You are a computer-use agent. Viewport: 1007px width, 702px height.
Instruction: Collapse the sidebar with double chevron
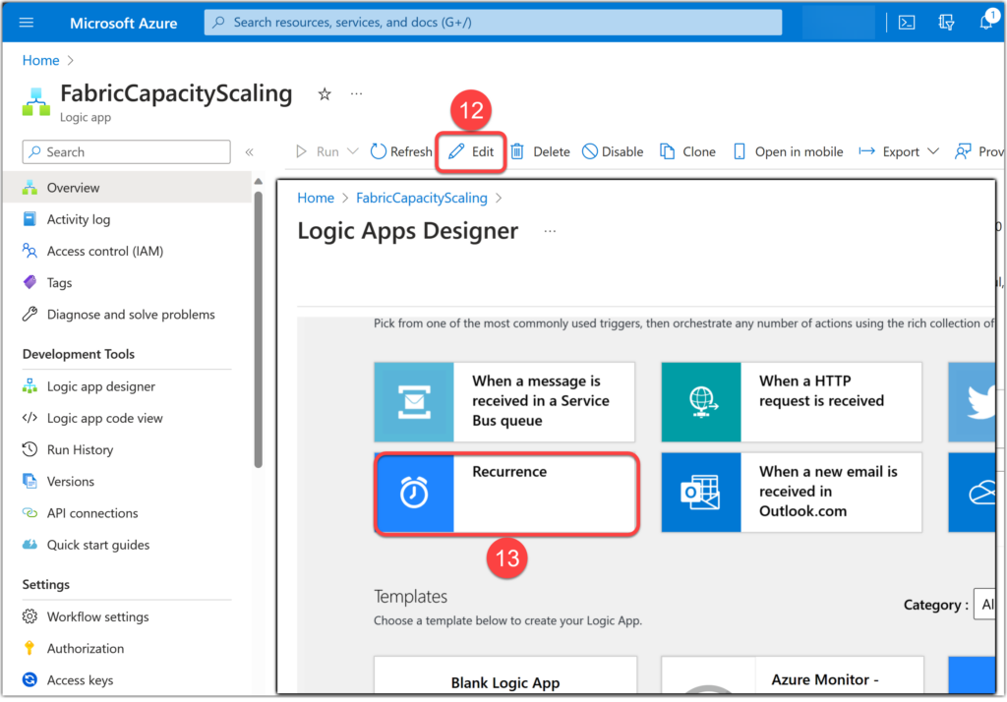pos(249,152)
